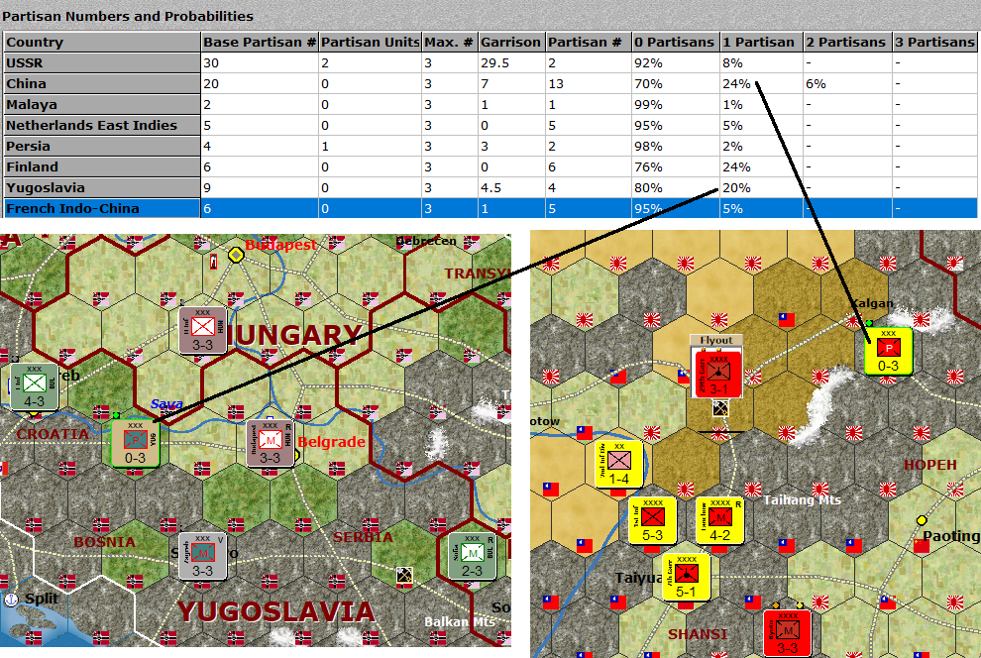Click Yugoslavia's 20% one-partisan cell
Image resolution: width=981 pixels, height=658 pixels.
tap(761, 187)
